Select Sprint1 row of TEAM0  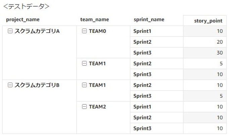pyautogui.click(x=142, y=31)
